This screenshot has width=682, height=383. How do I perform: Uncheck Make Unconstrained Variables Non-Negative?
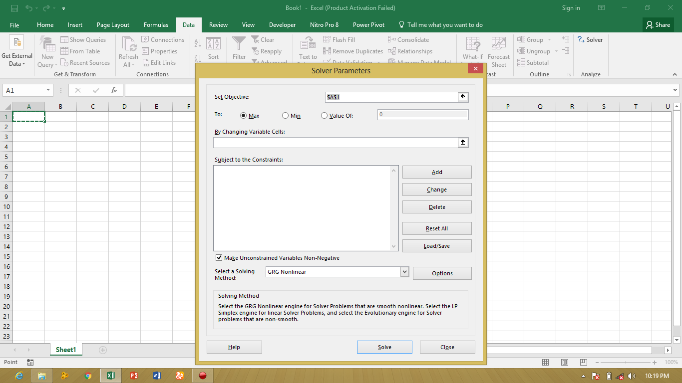(219, 257)
